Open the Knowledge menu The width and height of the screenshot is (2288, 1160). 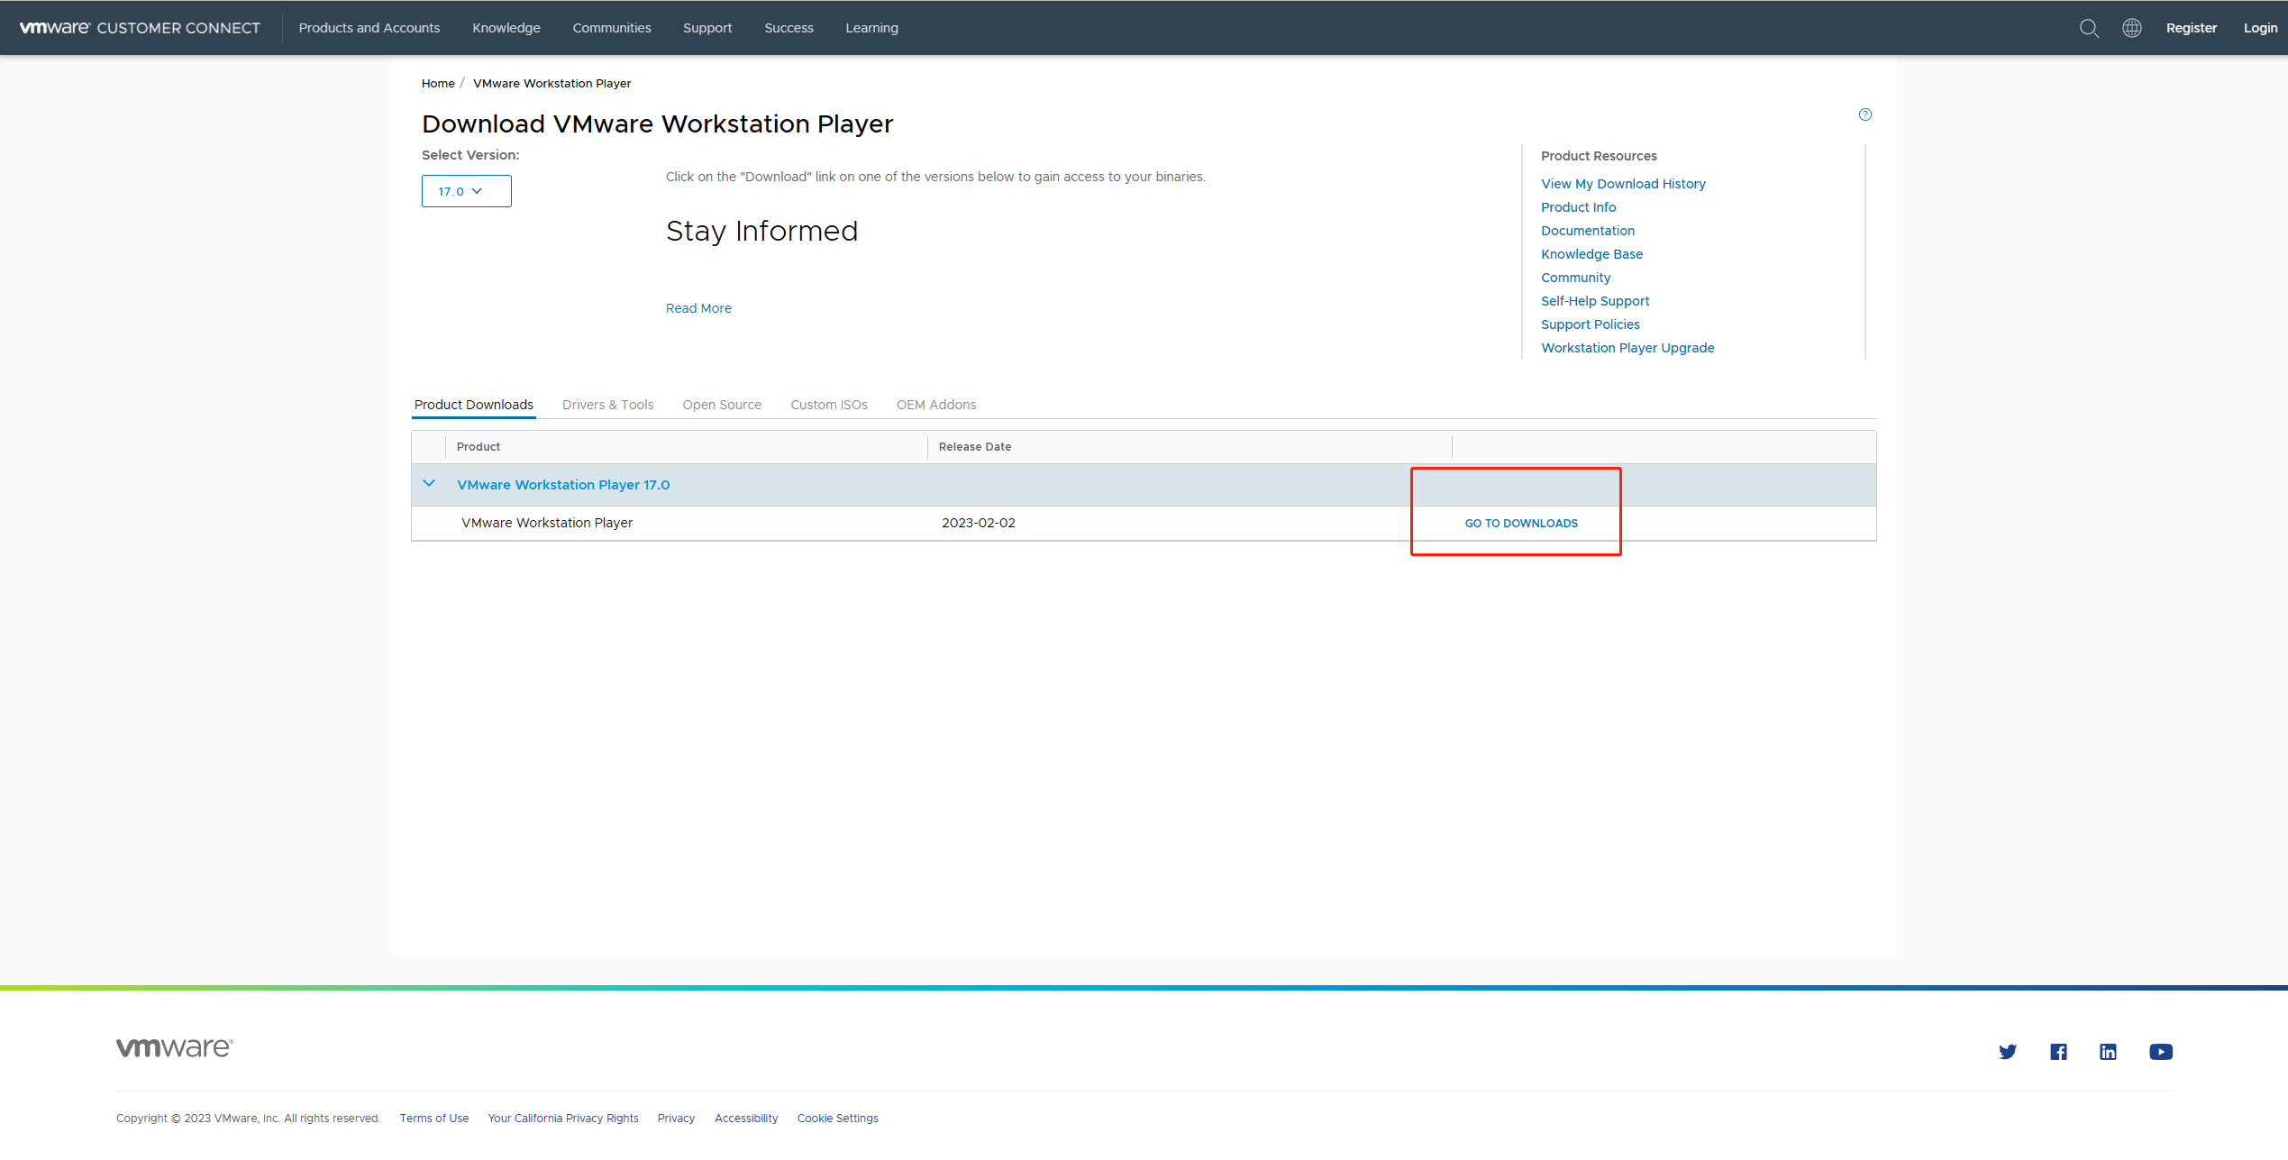click(506, 28)
